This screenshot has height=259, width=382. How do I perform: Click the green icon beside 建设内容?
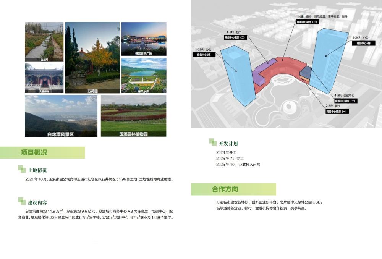pos(22,201)
